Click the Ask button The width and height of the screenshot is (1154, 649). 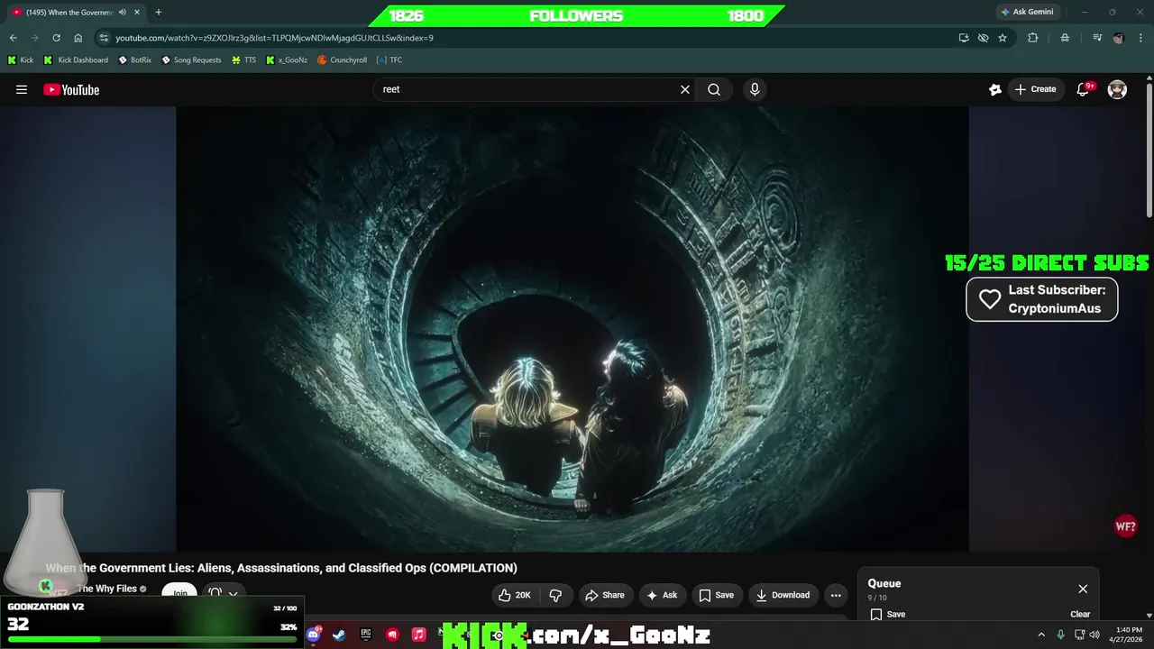pyautogui.click(x=662, y=595)
